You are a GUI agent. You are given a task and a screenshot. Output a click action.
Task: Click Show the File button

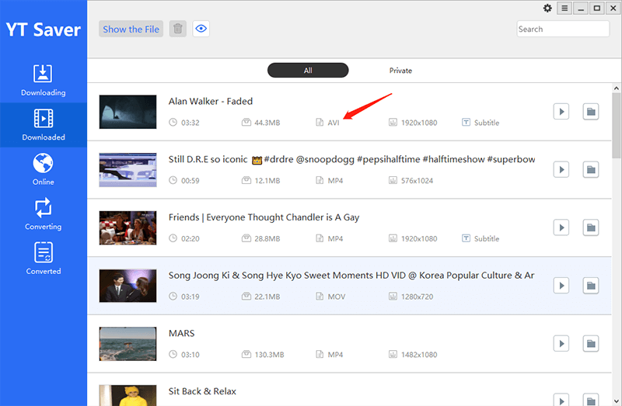pos(131,29)
